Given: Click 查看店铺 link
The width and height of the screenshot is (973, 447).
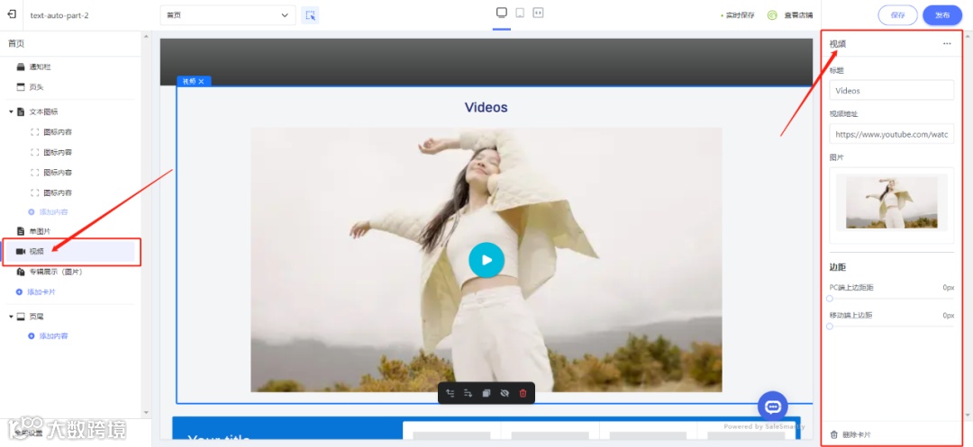Looking at the screenshot, I should (x=798, y=15).
